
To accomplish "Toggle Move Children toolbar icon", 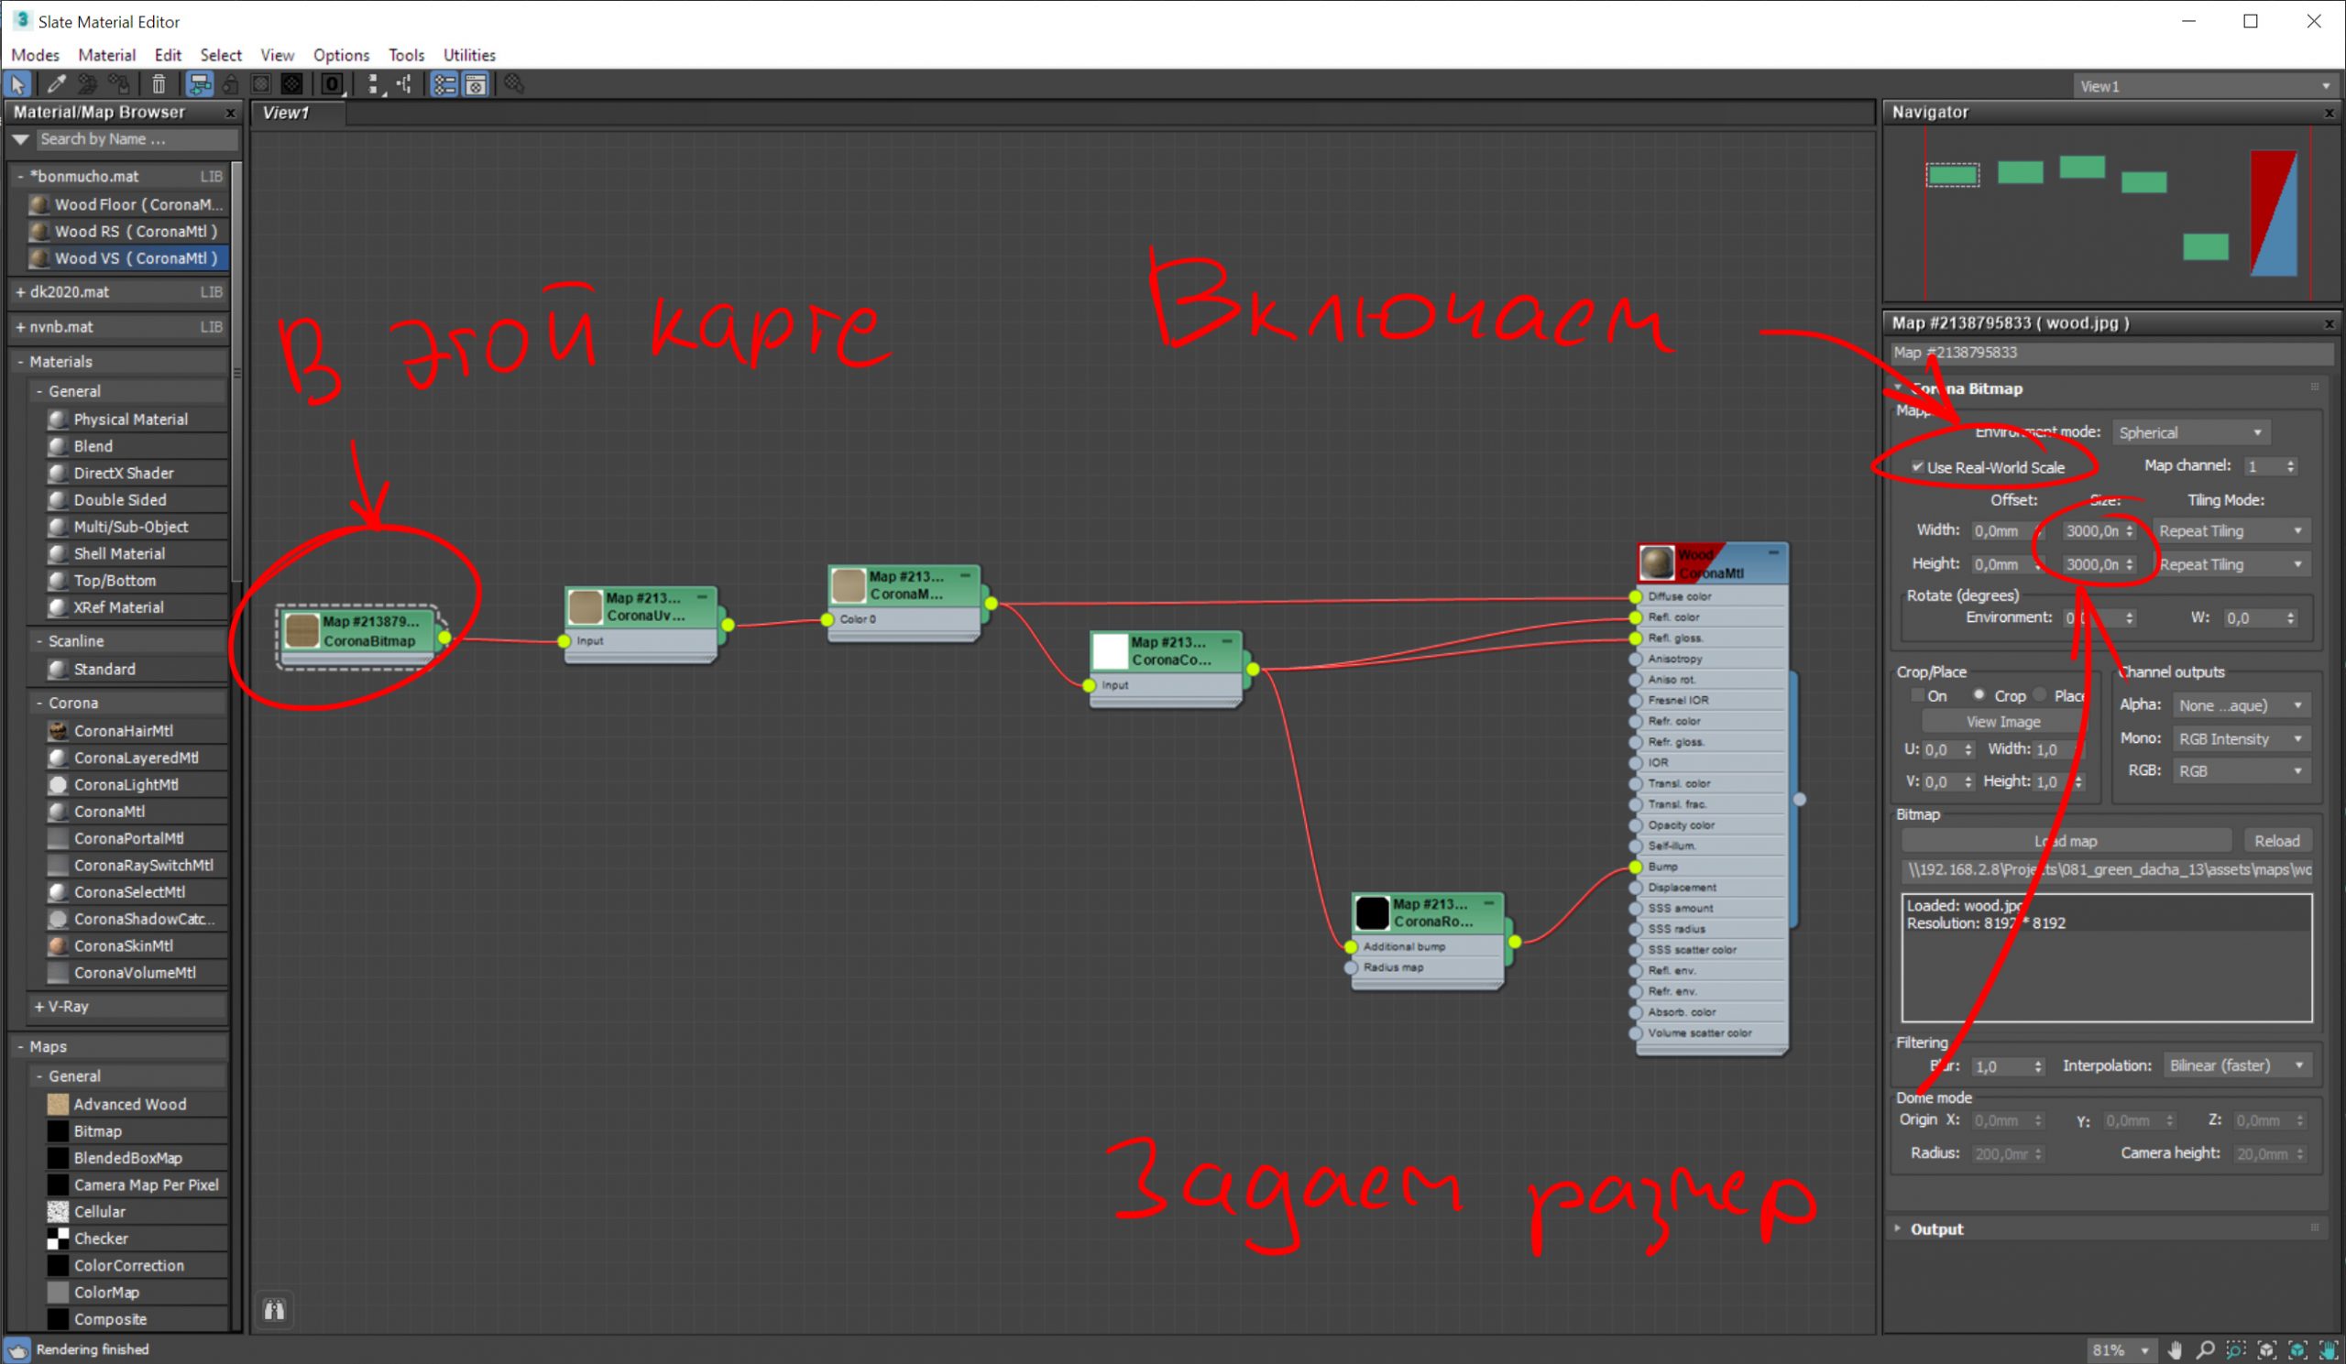I will pyautogui.click(x=199, y=84).
